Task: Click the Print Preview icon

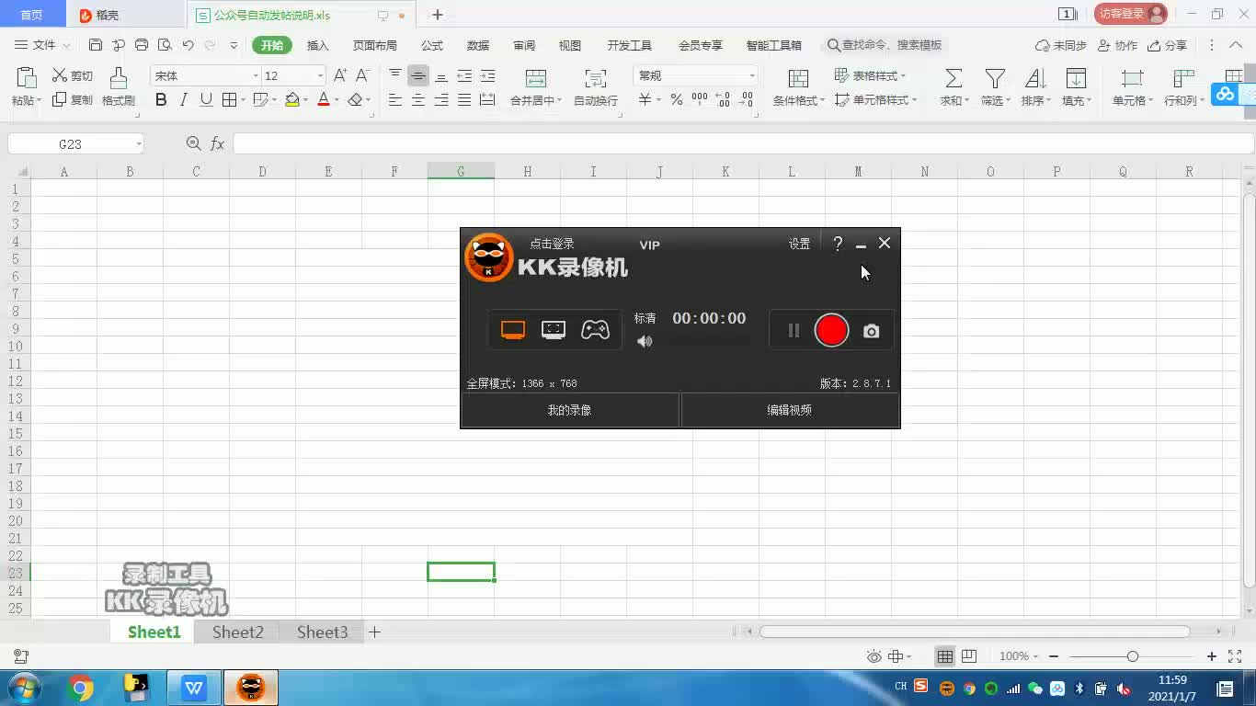Action: pyautogui.click(x=165, y=45)
